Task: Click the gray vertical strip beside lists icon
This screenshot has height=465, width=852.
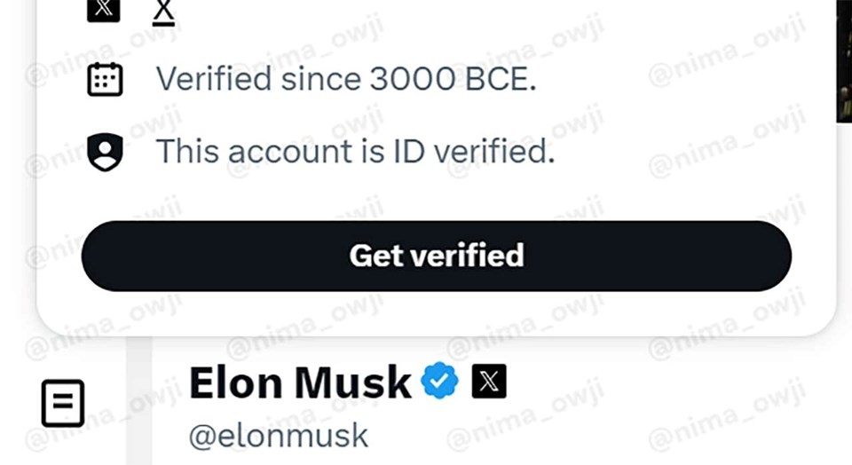Action: click(139, 401)
